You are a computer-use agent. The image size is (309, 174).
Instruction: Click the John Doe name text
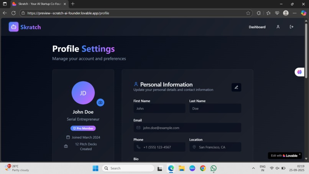pyautogui.click(x=83, y=112)
